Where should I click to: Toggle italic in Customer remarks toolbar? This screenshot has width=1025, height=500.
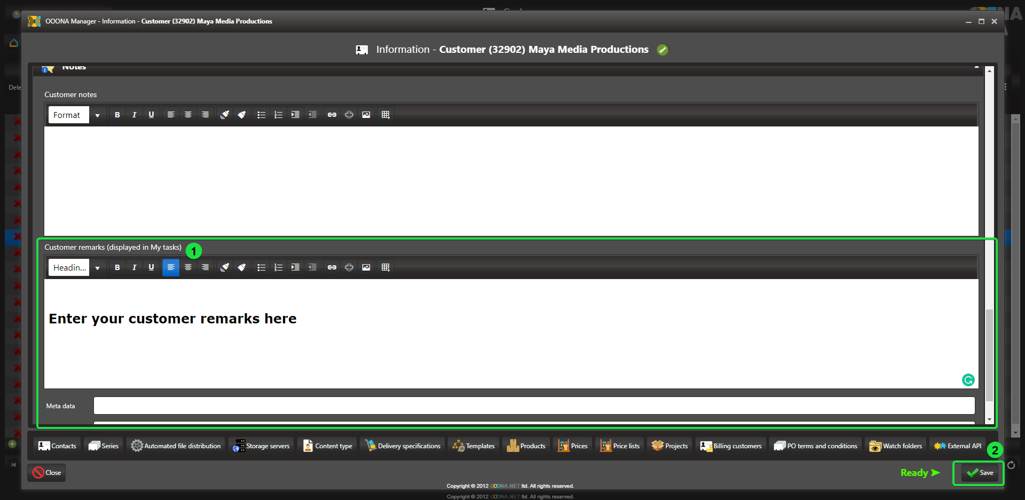tap(134, 267)
